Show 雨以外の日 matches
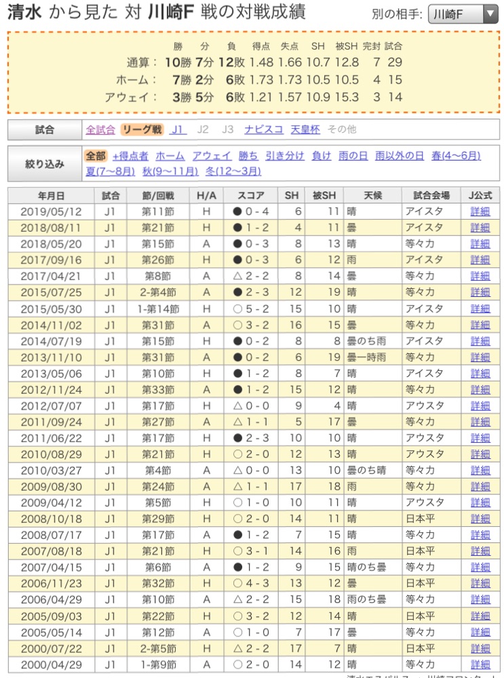Screen dimensions: 504x678 tap(400, 156)
